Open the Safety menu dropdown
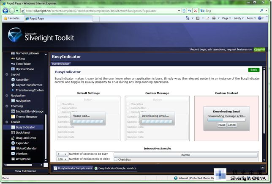 click(x=239, y=18)
